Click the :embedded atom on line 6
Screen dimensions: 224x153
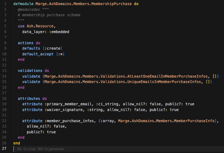coord(59,32)
